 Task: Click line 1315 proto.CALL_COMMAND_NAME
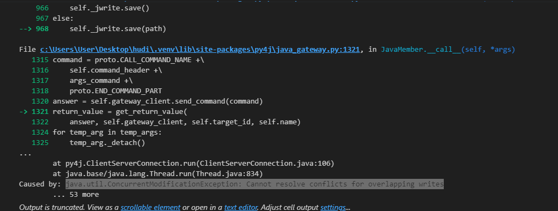coord(128,60)
